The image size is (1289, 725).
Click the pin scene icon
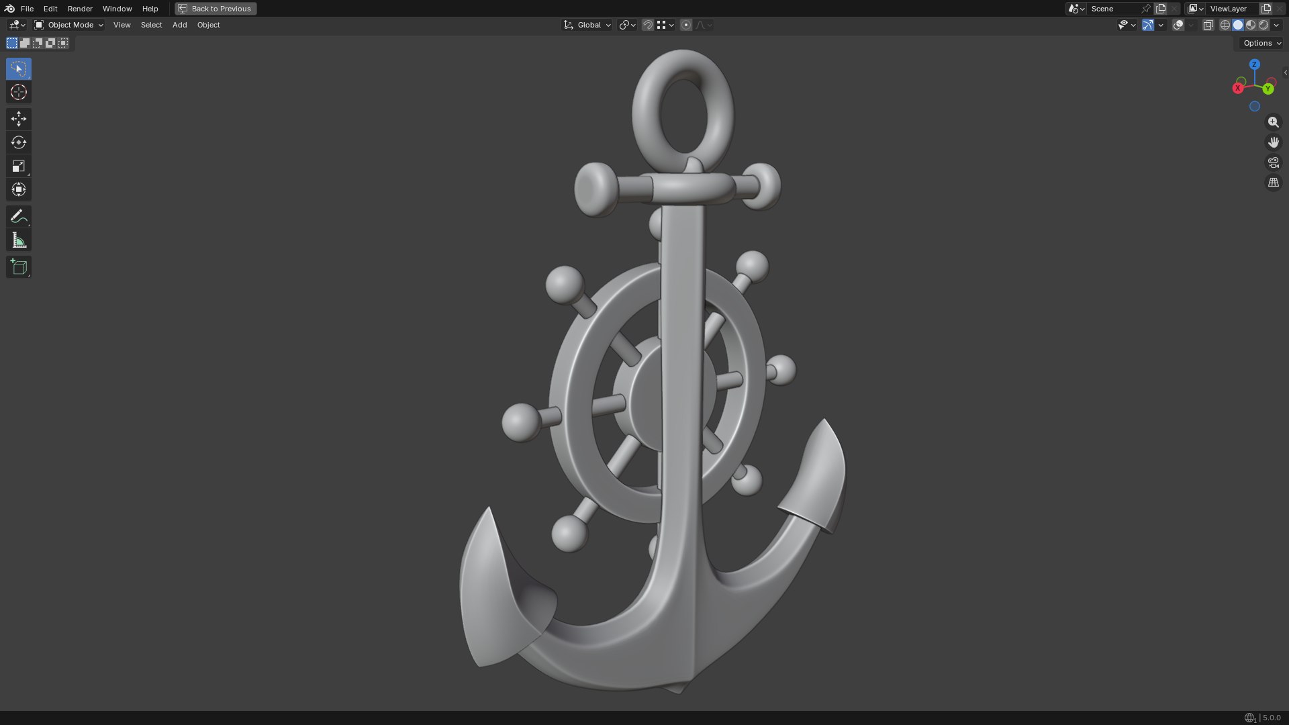pos(1146,9)
